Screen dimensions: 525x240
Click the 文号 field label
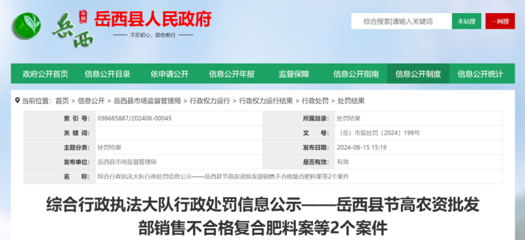point(316,133)
